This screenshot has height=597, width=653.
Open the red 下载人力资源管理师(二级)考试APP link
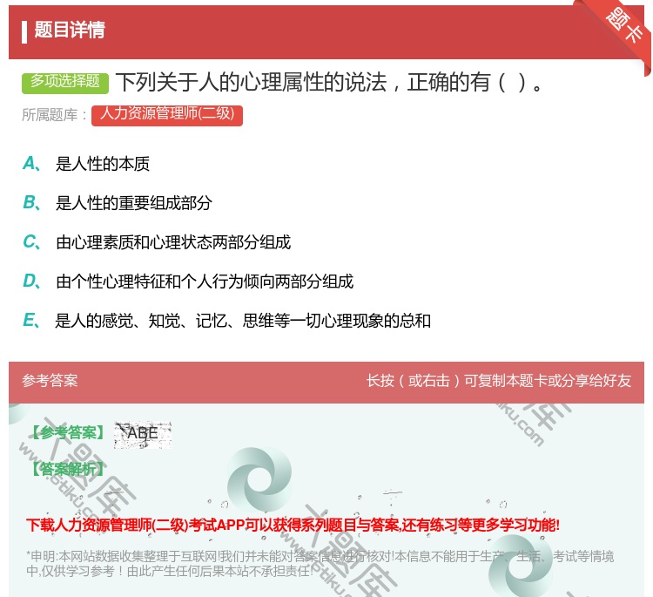point(293,525)
